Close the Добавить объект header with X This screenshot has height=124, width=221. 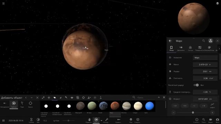coord(37,97)
